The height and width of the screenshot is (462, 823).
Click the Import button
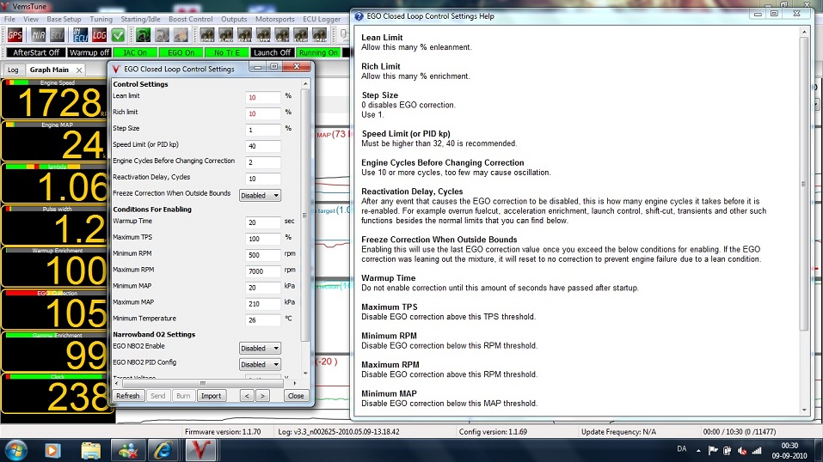(211, 396)
